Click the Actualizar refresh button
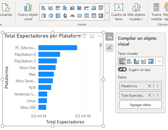 click(6, 10)
